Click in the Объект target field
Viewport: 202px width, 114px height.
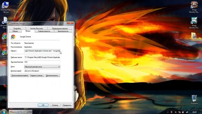(42, 51)
